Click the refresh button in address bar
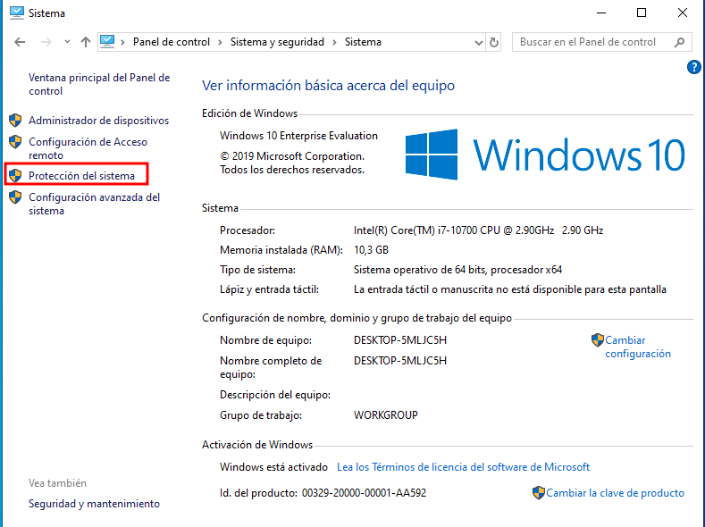Image resolution: width=705 pixels, height=527 pixels. pos(494,42)
